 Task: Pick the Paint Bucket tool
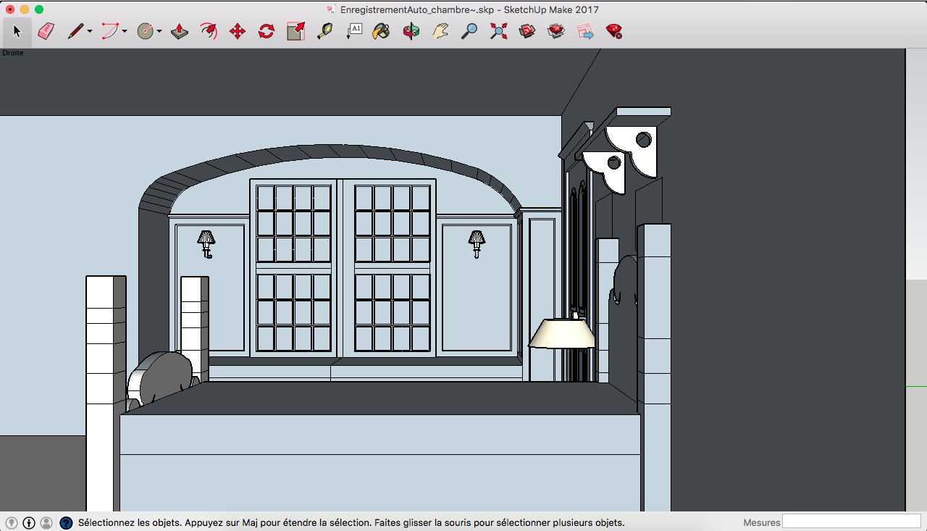(382, 31)
